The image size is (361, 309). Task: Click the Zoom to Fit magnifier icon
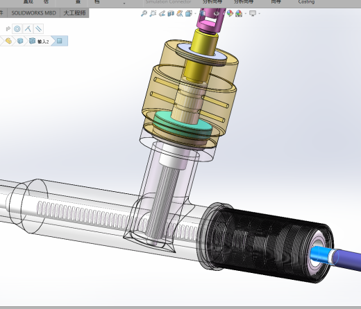[144, 14]
